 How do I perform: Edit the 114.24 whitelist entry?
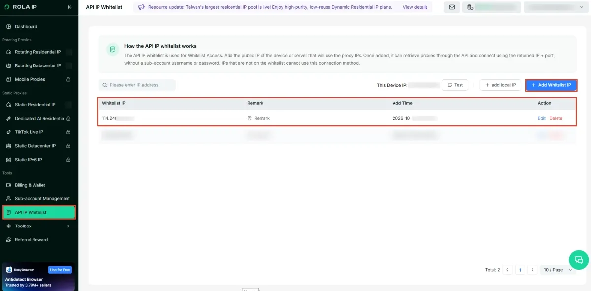tap(541, 118)
